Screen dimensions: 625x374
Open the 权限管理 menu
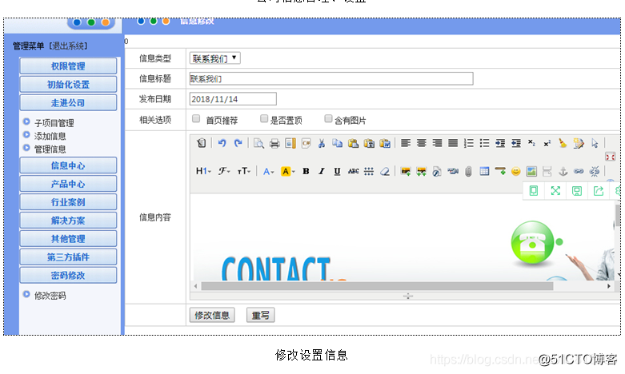point(68,66)
